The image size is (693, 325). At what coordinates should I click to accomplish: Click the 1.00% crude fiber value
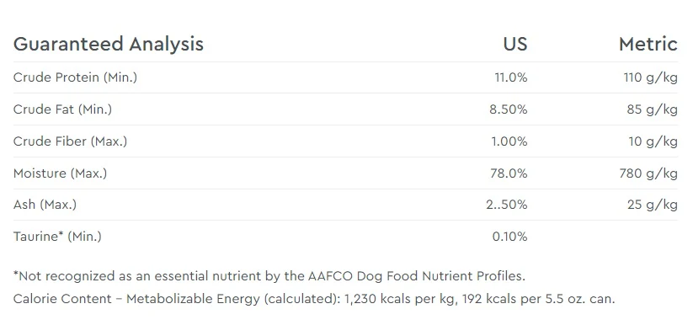pyautogui.click(x=509, y=141)
